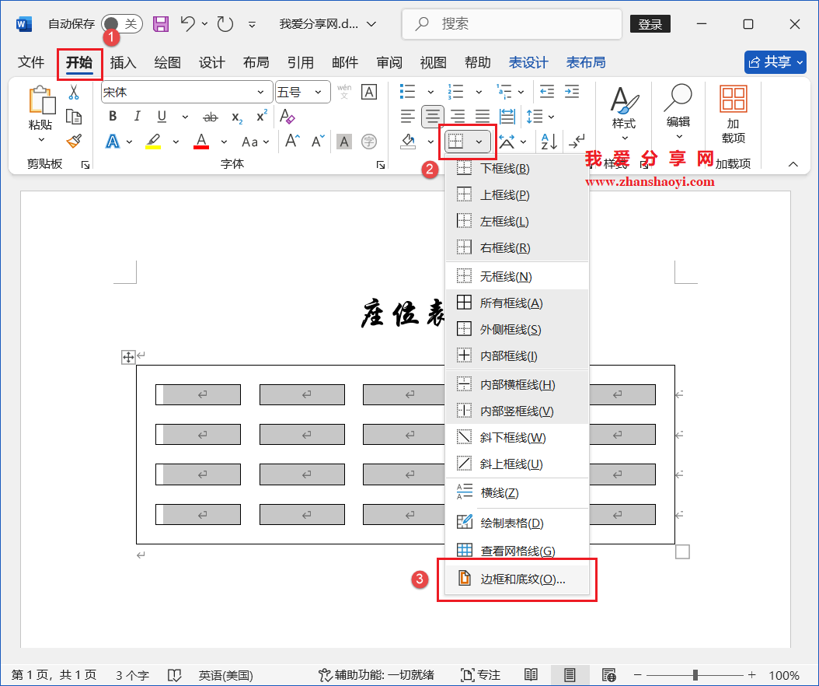Select 无框线(N) from the menu

pos(517,277)
